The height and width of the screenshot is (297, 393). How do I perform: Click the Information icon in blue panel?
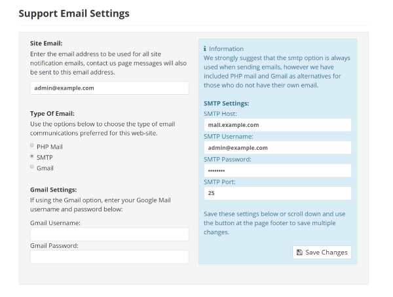pos(206,49)
